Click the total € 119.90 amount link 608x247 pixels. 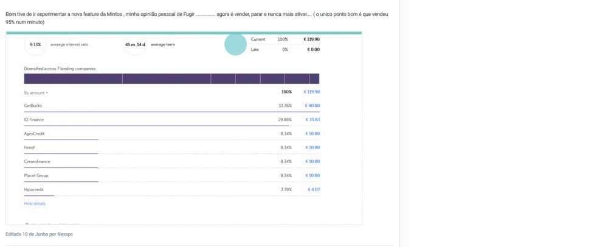[311, 92]
